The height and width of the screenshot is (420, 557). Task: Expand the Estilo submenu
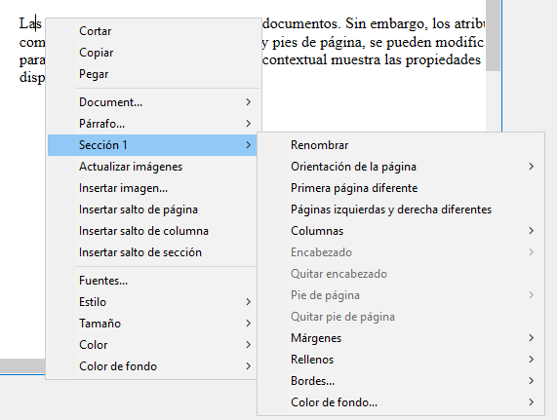152,302
